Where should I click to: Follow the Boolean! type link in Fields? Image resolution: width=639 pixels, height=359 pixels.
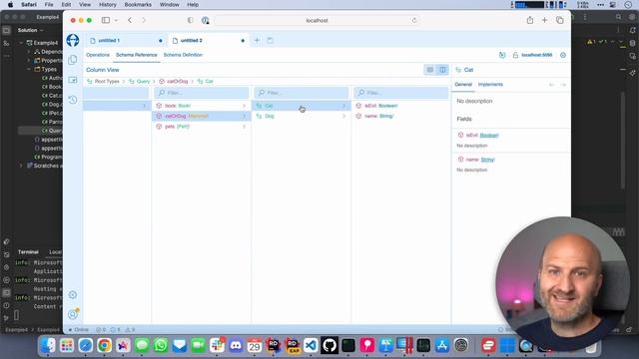pyautogui.click(x=489, y=136)
